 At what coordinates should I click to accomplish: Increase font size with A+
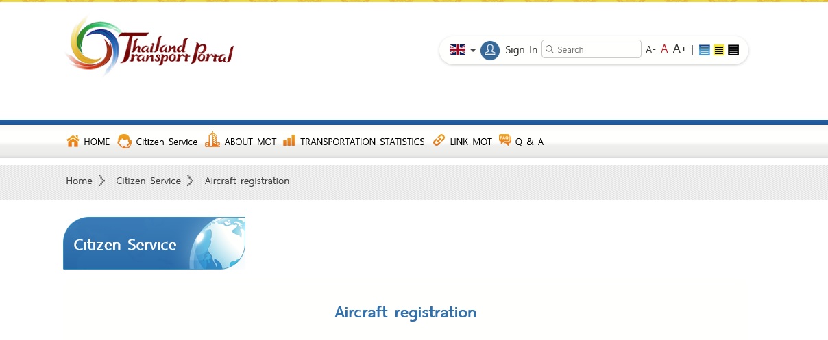click(x=679, y=49)
